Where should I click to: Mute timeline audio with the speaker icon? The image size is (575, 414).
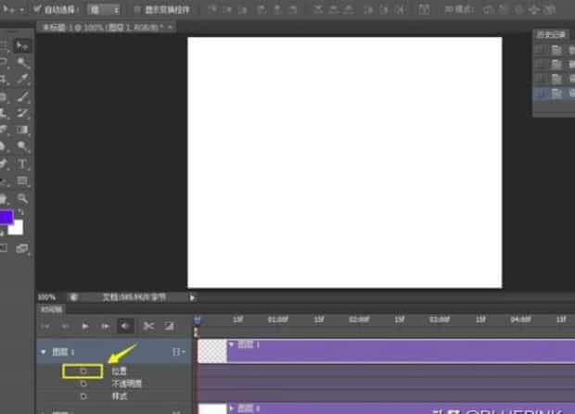125,326
